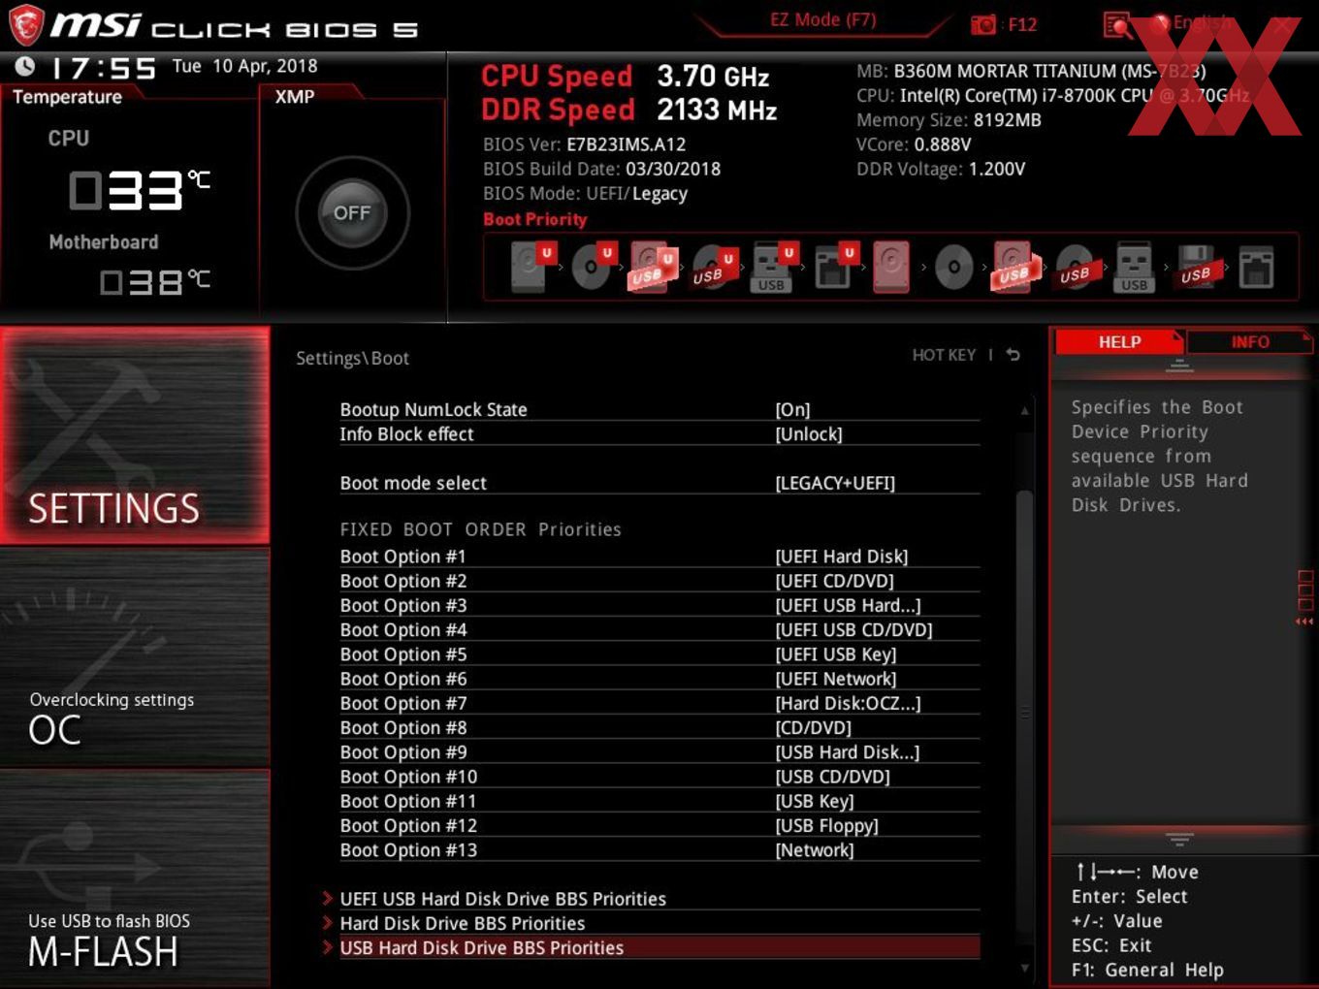Open Boot Option #5 [UEFI USB Key] value
Viewport: 1319px width, 989px height.
835,654
